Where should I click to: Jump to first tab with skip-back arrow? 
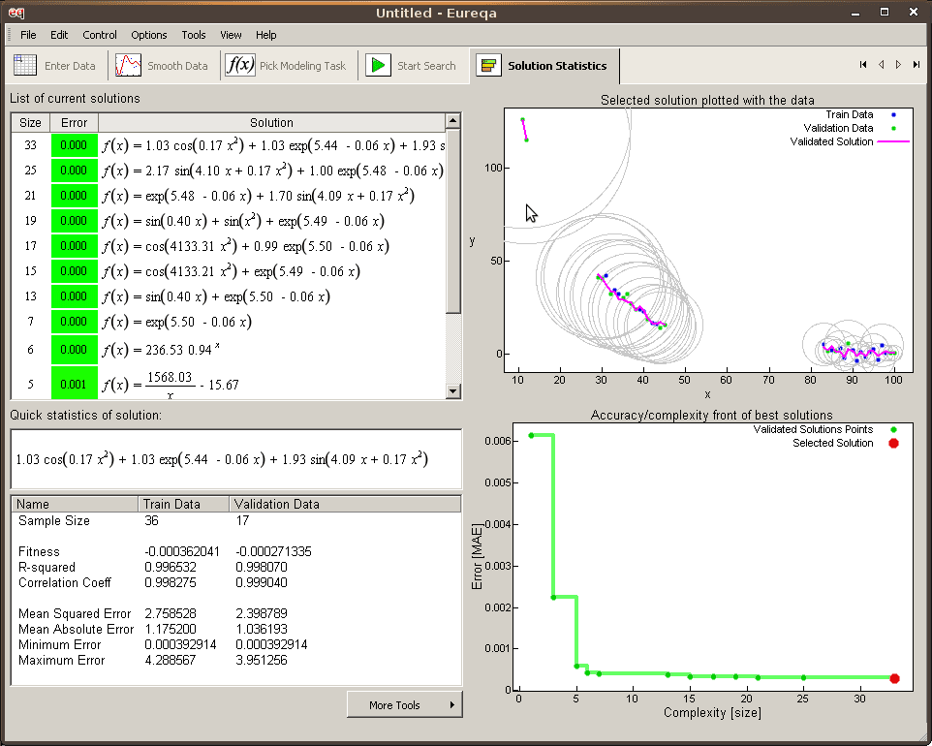pos(863,65)
